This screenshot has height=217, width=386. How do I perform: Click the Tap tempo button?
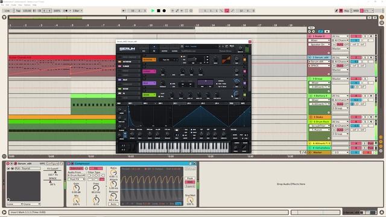pos(18,11)
